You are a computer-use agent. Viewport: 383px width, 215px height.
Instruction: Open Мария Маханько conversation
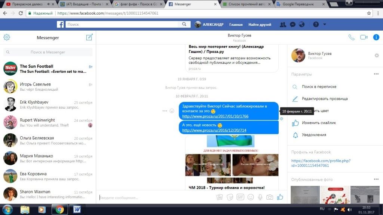click(48, 158)
